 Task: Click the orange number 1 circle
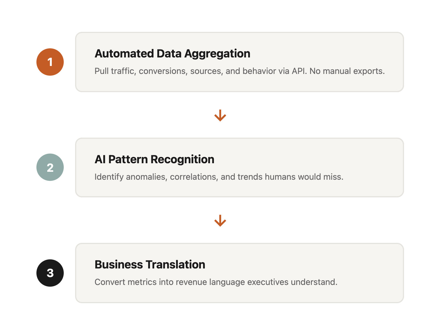(50, 62)
